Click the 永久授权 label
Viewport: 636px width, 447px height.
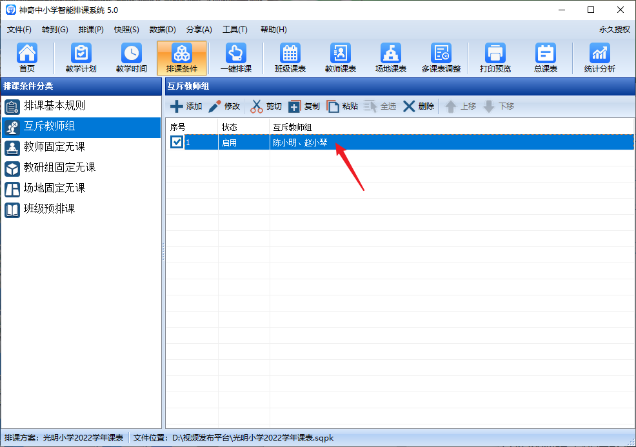[x=615, y=30]
